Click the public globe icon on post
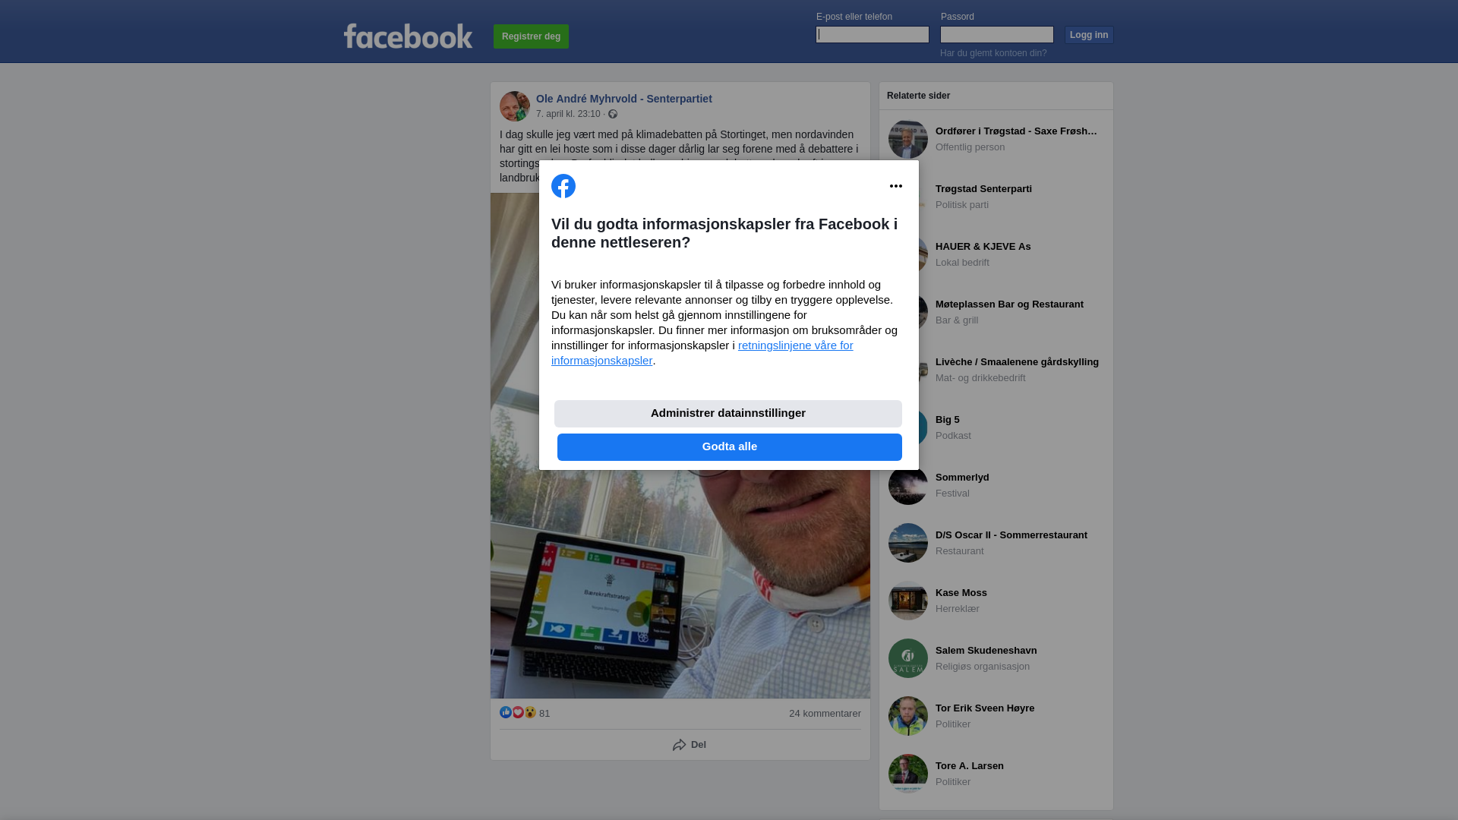 point(613,114)
